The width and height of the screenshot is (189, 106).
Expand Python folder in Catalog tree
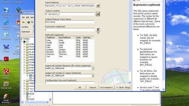click(24, 81)
